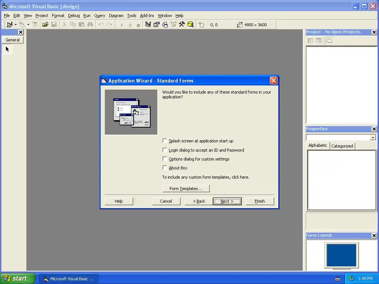Open the View menu
Screen dimensions: 379x284
[28, 16]
